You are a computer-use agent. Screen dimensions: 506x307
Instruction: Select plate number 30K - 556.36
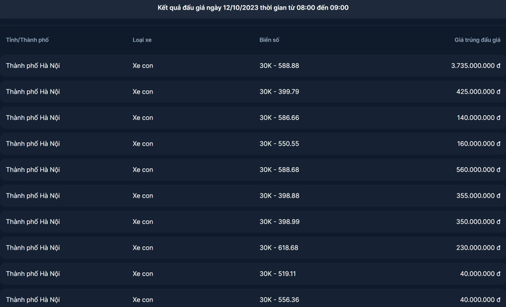point(279,300)
